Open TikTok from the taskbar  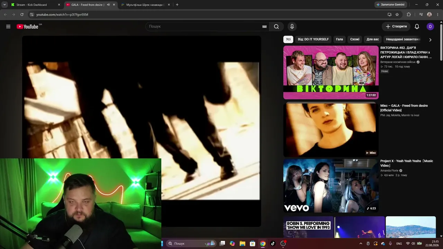click(273, 243)
